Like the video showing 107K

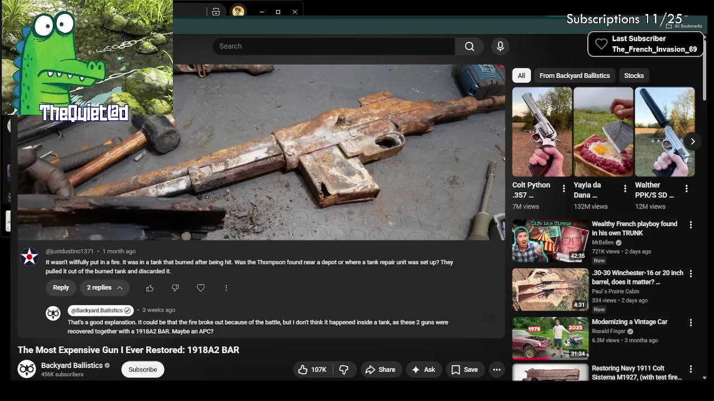point(312,370)
